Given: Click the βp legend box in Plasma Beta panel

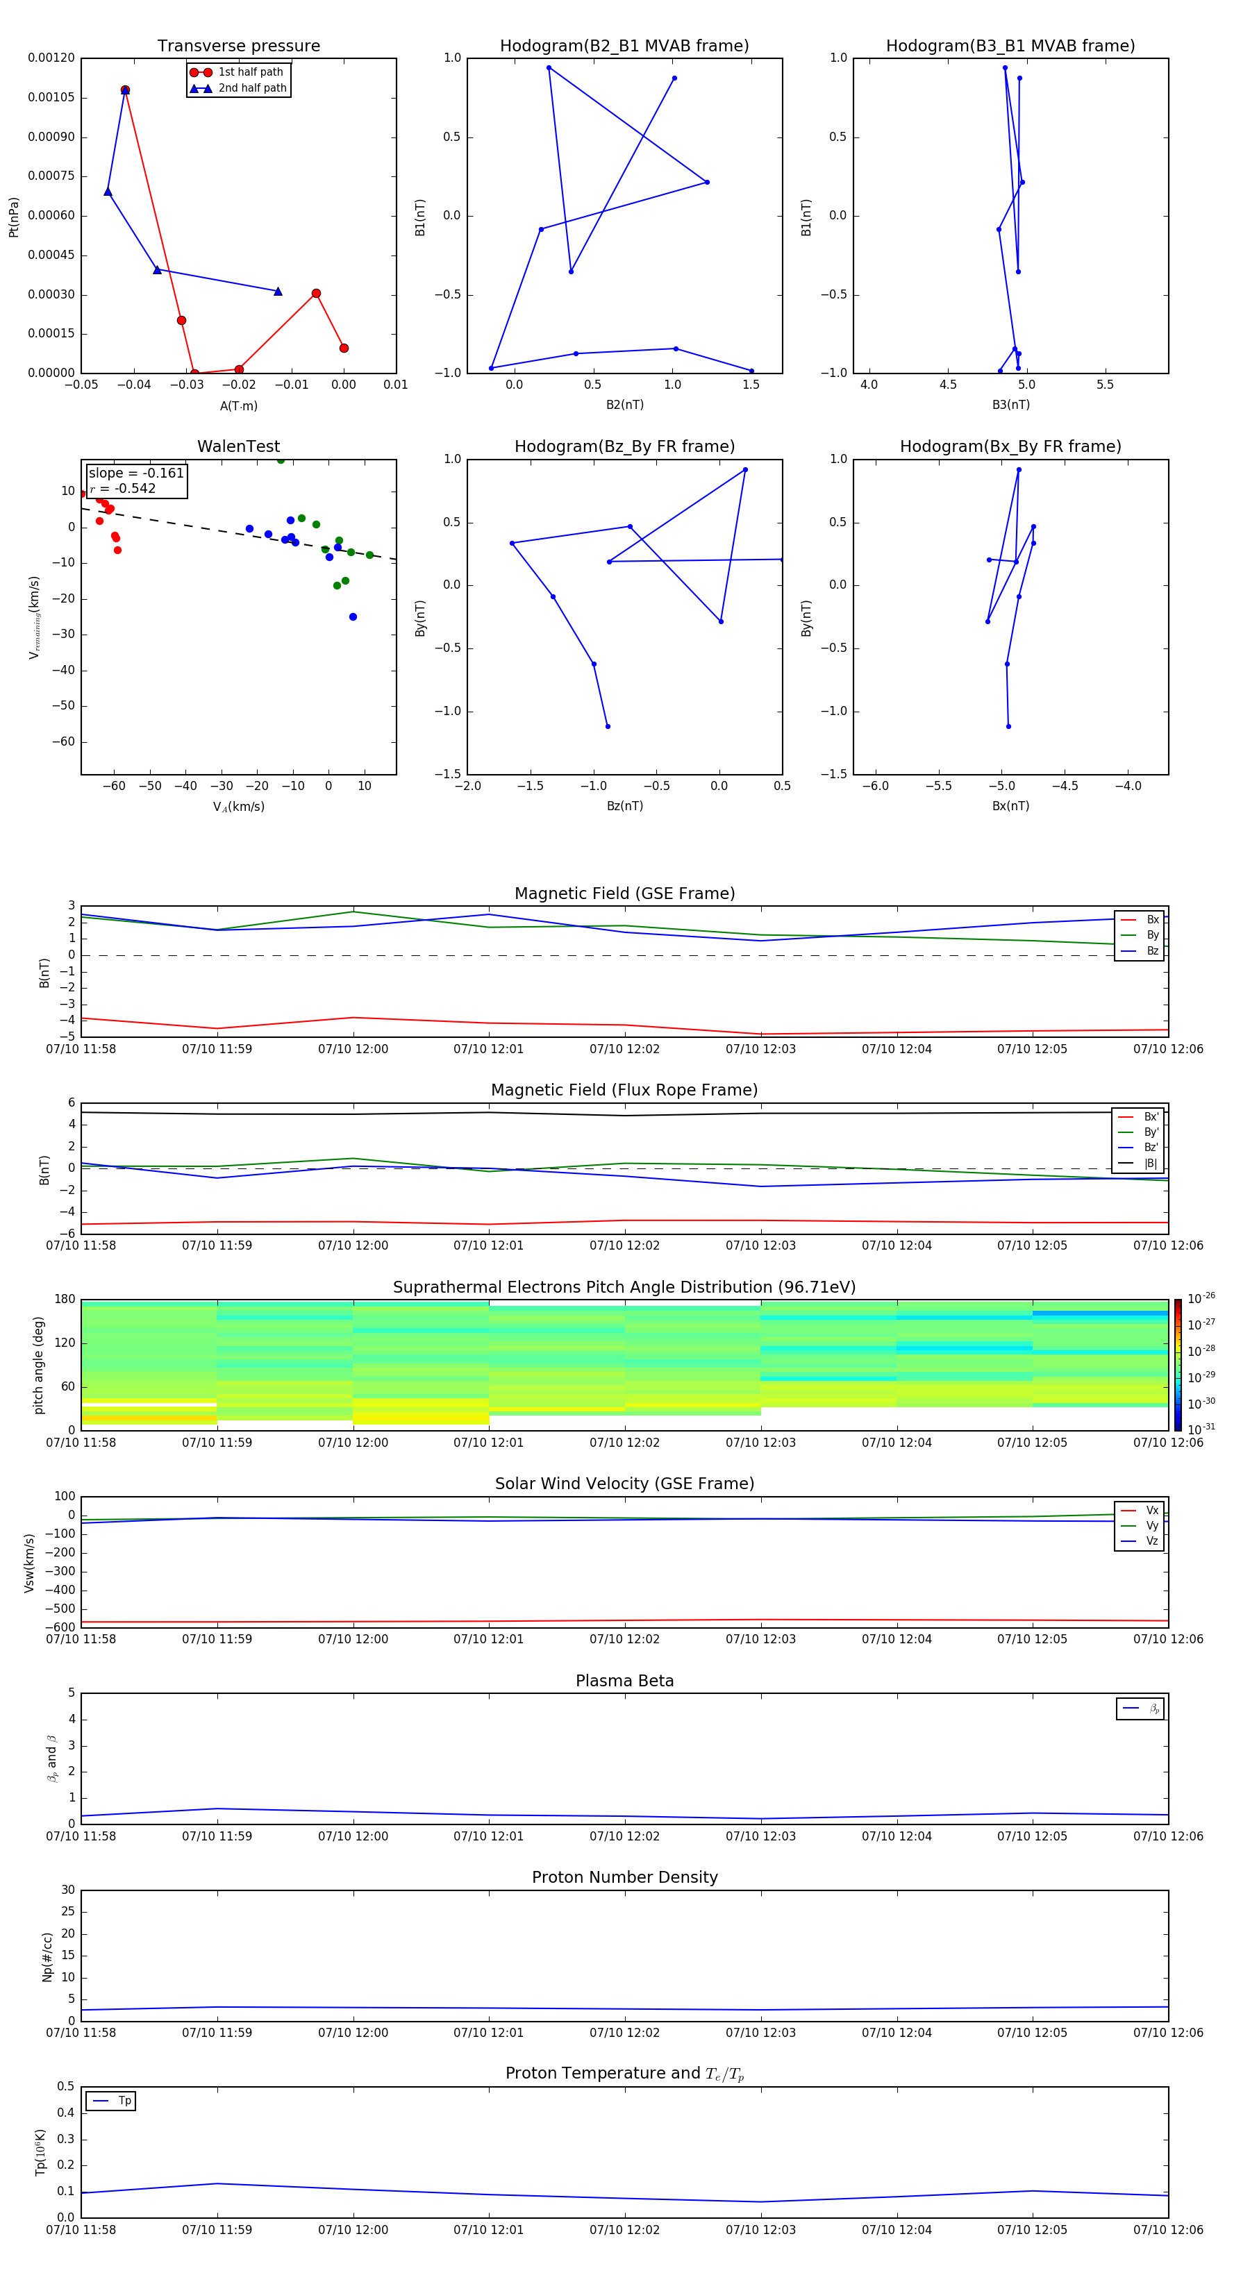Looking at the screenshot, I should pyautogui.click(x=1140, y=1709).
